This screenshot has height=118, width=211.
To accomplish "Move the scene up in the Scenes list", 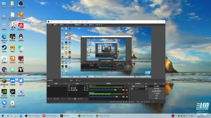I will point(55,99).
